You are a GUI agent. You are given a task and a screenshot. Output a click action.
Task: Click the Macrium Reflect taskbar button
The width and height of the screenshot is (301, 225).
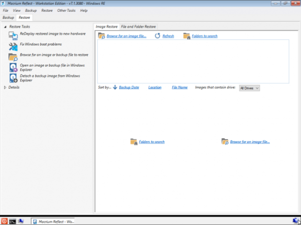(x=53, y=222)
